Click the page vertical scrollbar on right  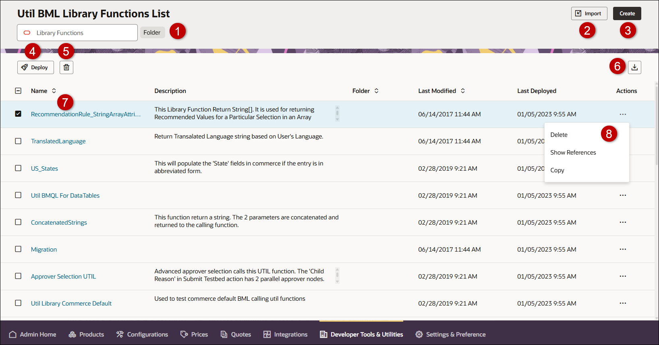pyautogui.click(x=657, y=125)
